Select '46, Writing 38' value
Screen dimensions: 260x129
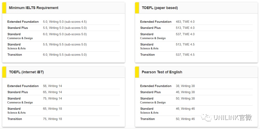[185, 92]
